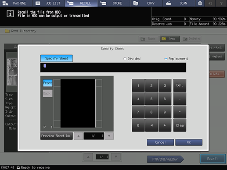227x170 pixels.
Task: Click the folder Name button
Action: [x=148, y=39]
